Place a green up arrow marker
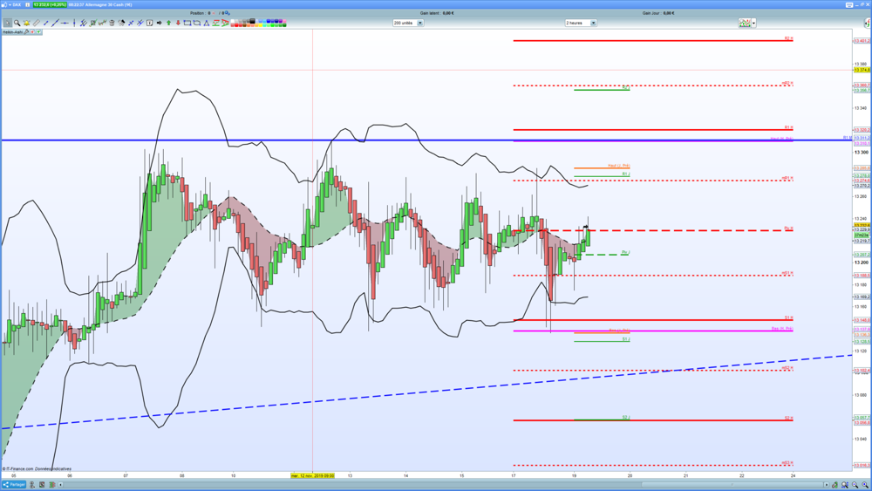This screenshot has height=491, width=872. click(168, 23)
